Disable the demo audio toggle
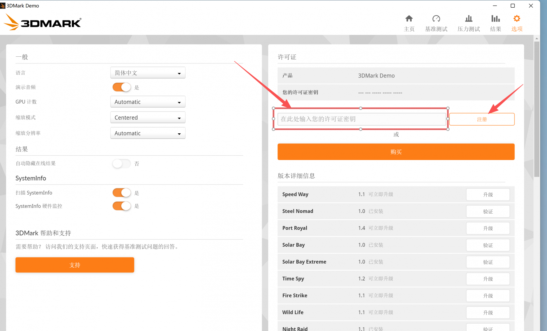 [122, 87]
